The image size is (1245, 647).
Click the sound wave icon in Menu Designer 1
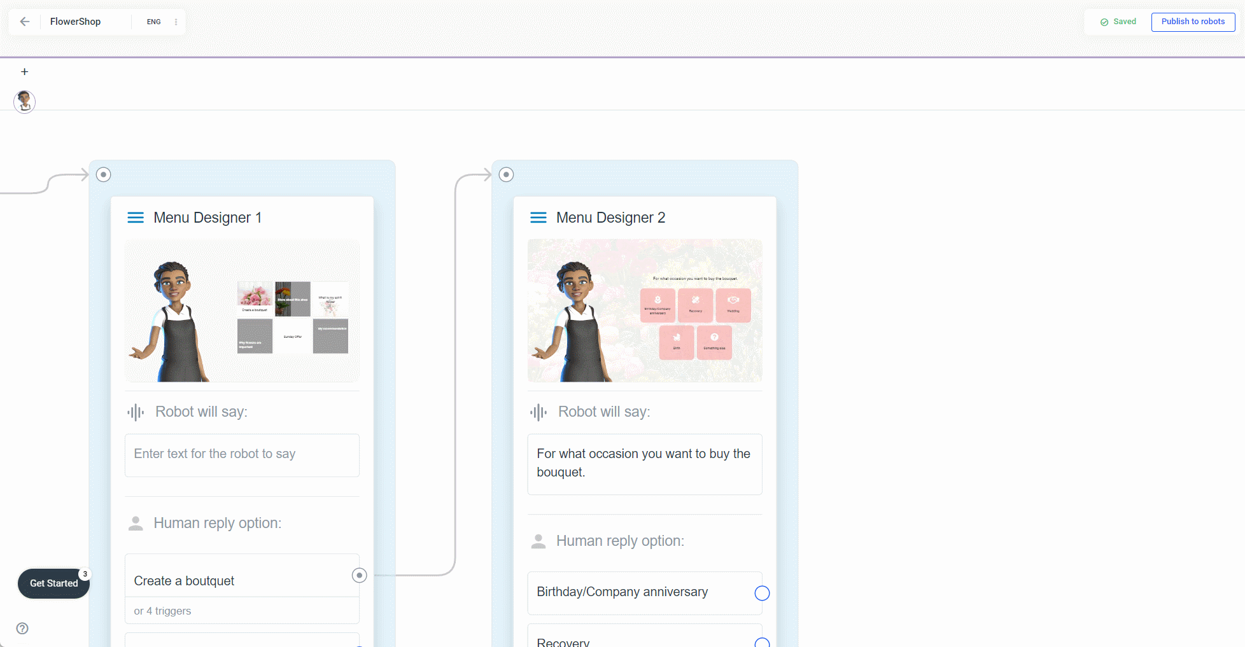point(136,412)
